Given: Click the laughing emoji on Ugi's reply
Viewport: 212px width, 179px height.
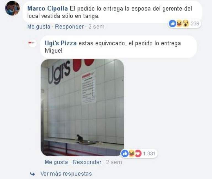Looking at the screenshot, I should click(132, 153).
